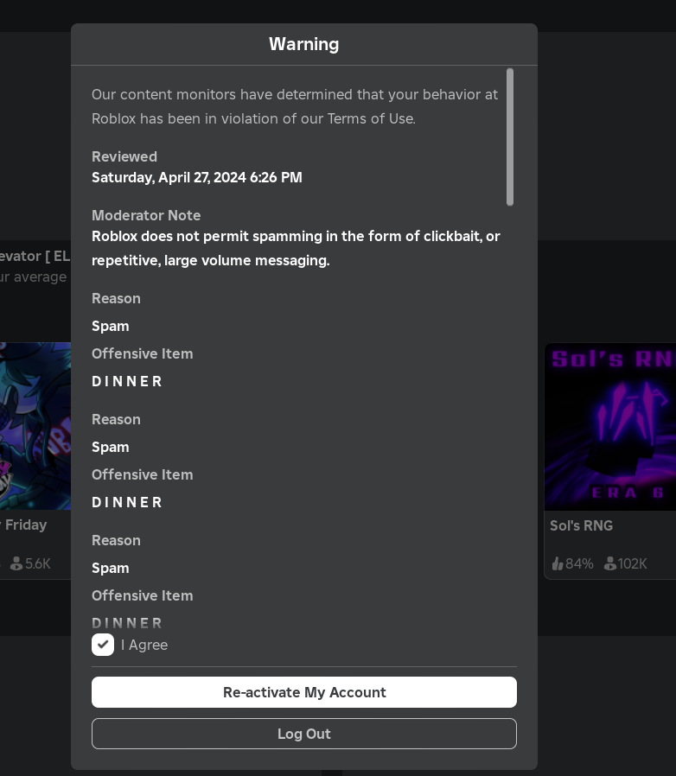This screenshot has height=776, width=676.
Task: Click the 5.6K players icon
Action: (16, 563)
